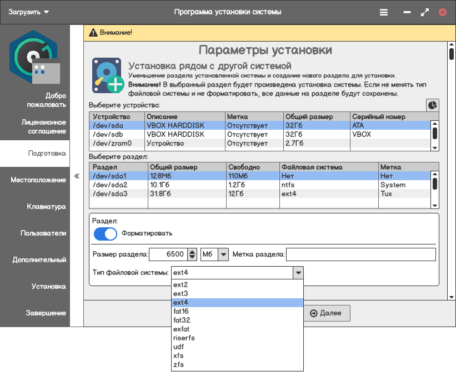Click the warning icon in yellow banner

point(93,33)
